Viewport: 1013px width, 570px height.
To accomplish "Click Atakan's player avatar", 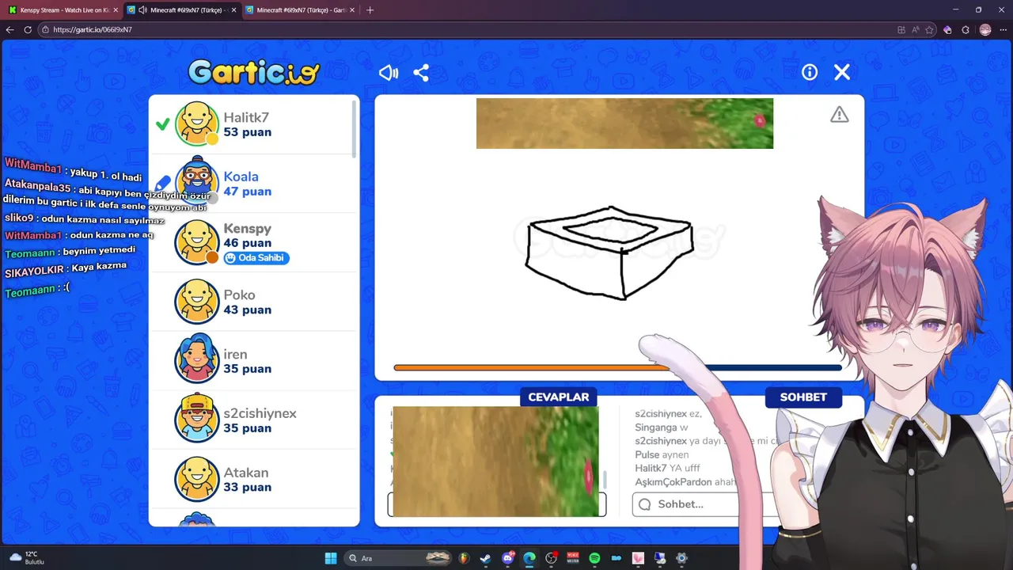I will point(196,479).
